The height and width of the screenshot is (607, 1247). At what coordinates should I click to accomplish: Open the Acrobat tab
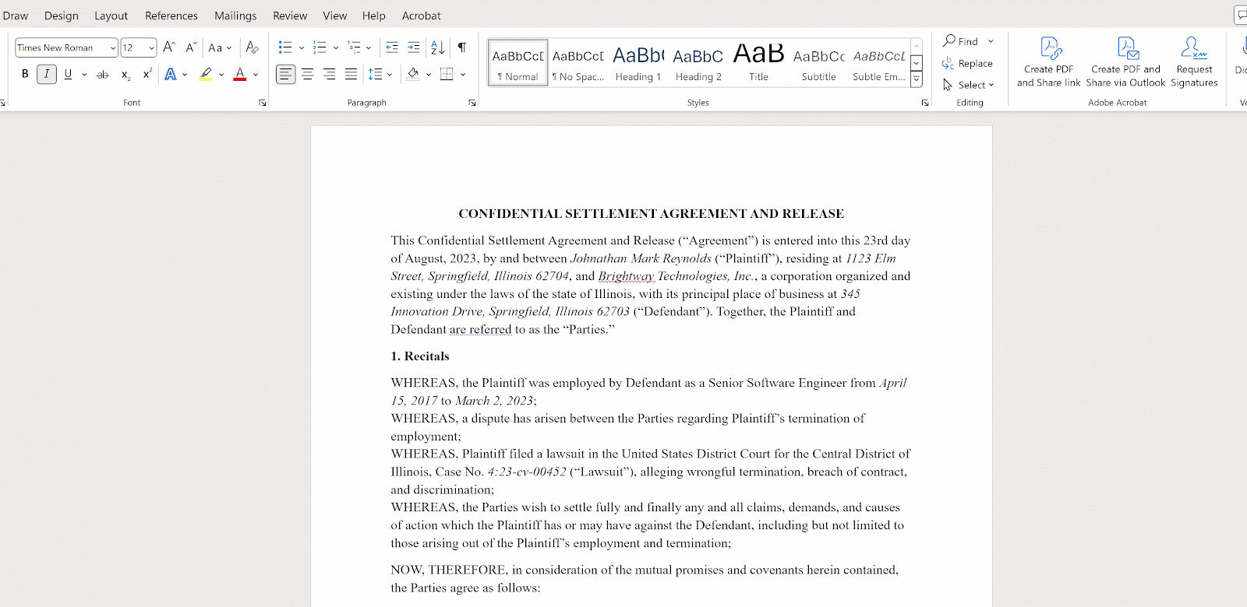pyautogui.click(x=422, y=16)
